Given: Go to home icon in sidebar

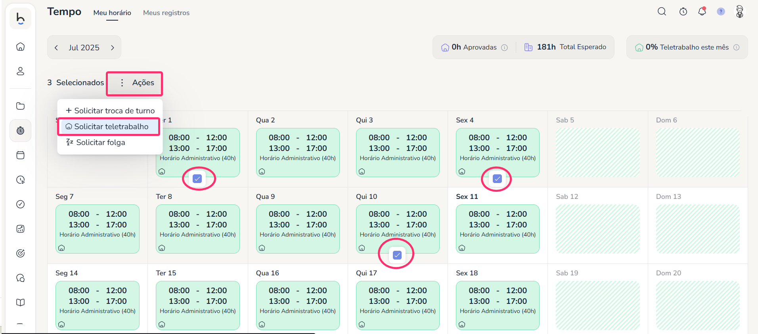Looking at the screenshot, I should (x=21, y=47).
